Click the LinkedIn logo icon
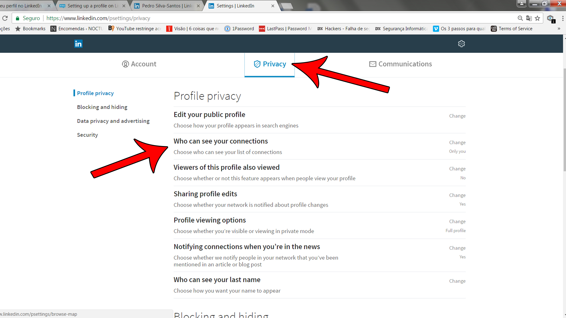This screenshot has width=566, height=318. point(78,44)
